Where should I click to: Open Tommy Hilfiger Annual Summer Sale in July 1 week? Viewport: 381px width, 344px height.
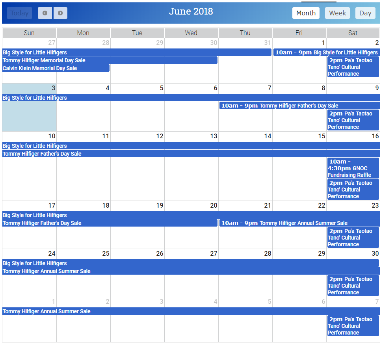click(191, 311)
